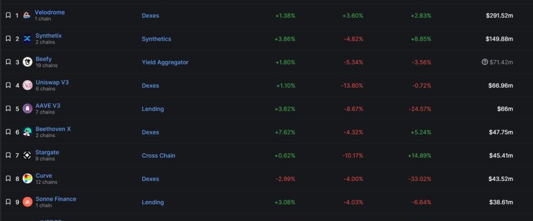Open the Sonne Finance protocol page
Image resolution: width=533 pixels, height=221 pixels.
click(x=56, y=199)
